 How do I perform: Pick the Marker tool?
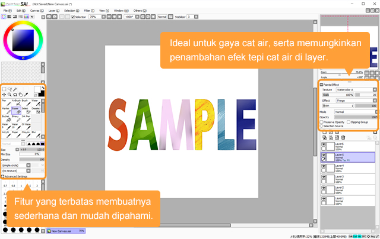(x=5, y=111)
